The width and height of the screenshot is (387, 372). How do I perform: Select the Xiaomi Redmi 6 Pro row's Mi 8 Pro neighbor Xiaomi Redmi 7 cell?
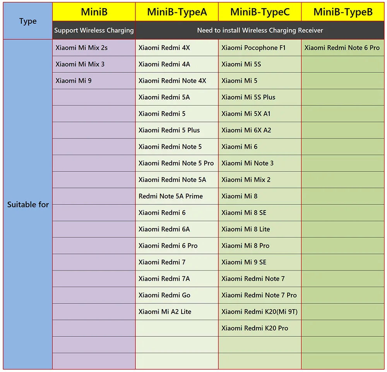tap(177, 262)
